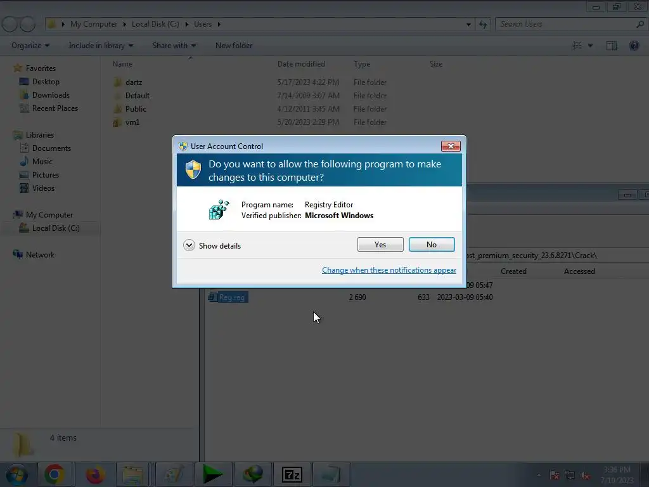Select Network in navigation pane
The image size is (649, 487).
[x=40, y=254]
